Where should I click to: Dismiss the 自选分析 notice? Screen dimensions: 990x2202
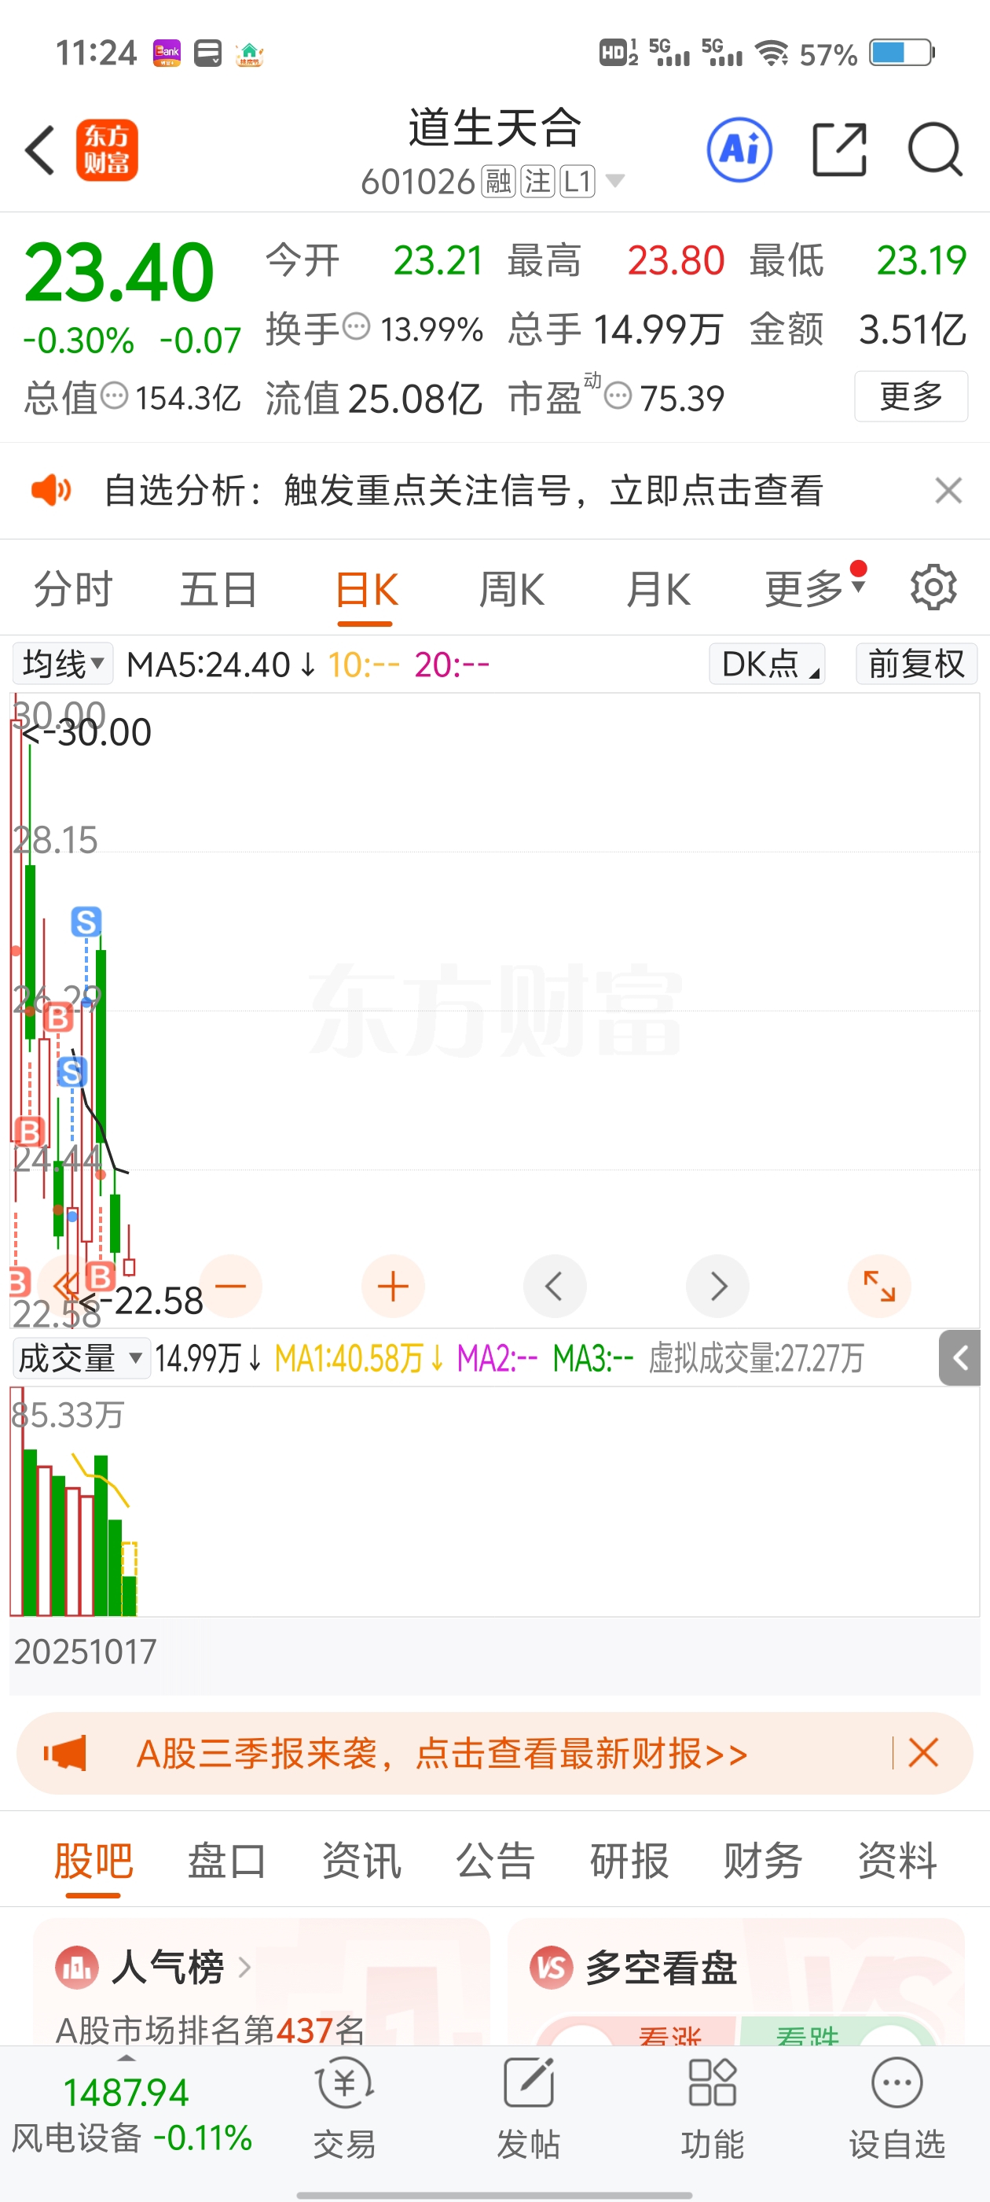click(x=948, y=491)
